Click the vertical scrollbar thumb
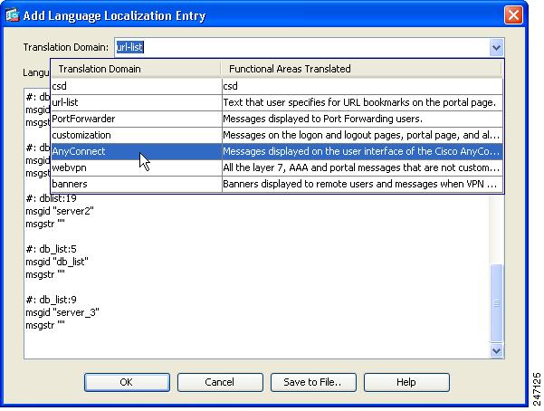544x411 pixels. (x=496, y=302)
